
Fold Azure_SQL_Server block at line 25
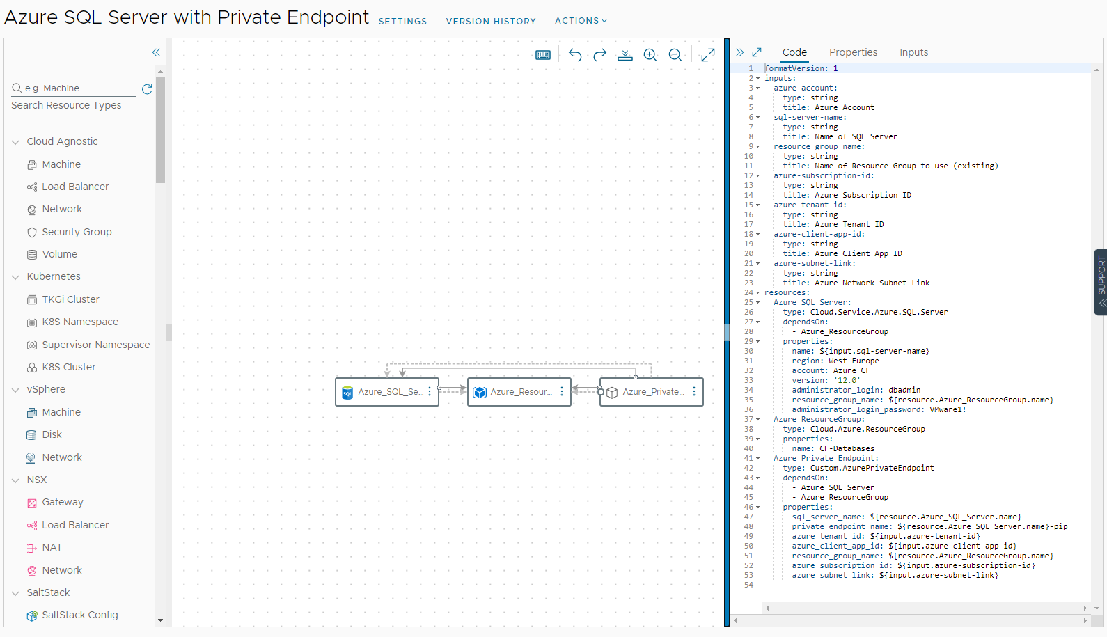click(x=758, y=303)
